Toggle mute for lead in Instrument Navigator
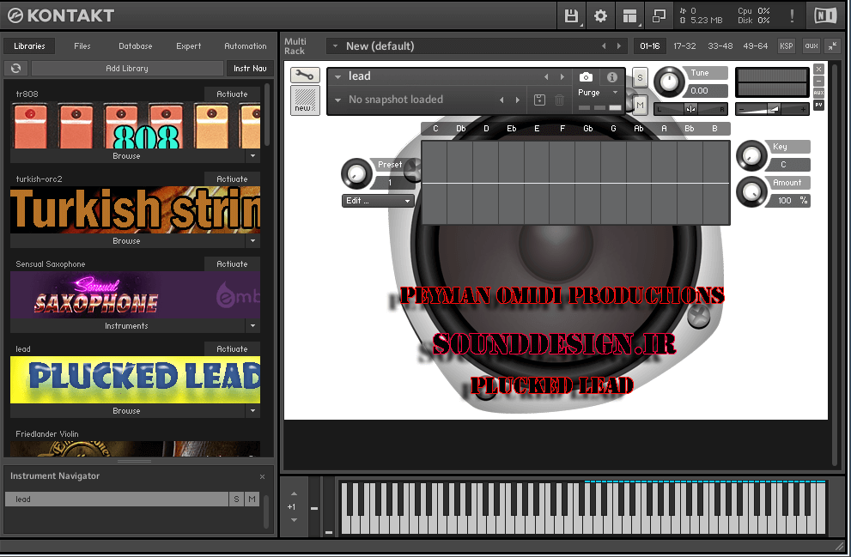Image resolution: width=851 pixels, height=557 pixels. click(x=252, y=499)
